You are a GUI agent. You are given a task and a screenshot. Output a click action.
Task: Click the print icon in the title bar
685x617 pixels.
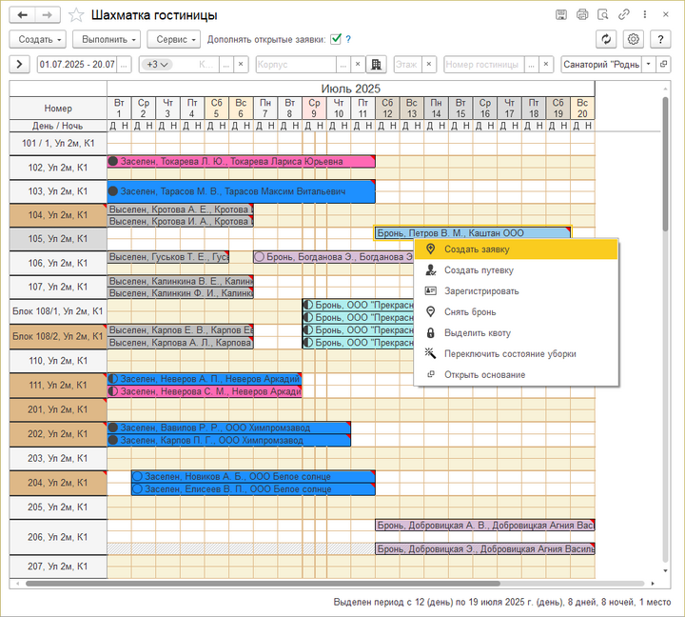(582, 14)
